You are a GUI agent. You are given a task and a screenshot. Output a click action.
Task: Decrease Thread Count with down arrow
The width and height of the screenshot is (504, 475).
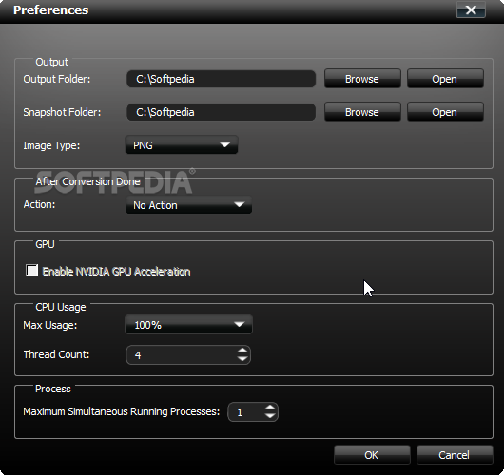242,359
